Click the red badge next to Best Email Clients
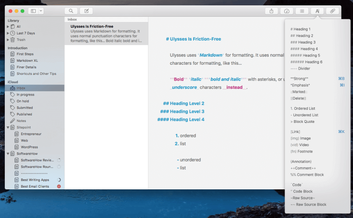Viewport: 353px width, 218px height. click(x=59, y=186)
